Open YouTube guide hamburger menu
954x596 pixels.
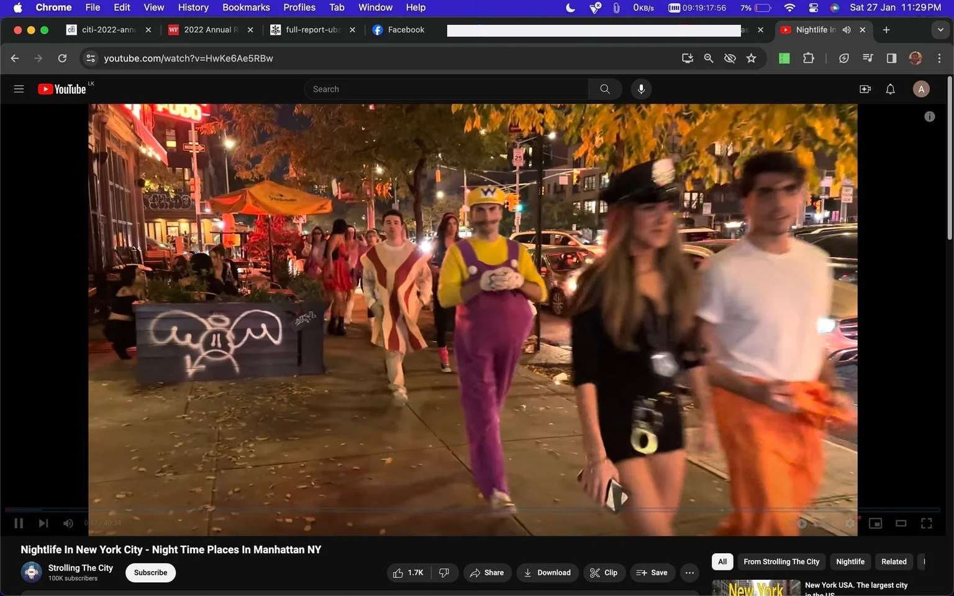(19, 89)
